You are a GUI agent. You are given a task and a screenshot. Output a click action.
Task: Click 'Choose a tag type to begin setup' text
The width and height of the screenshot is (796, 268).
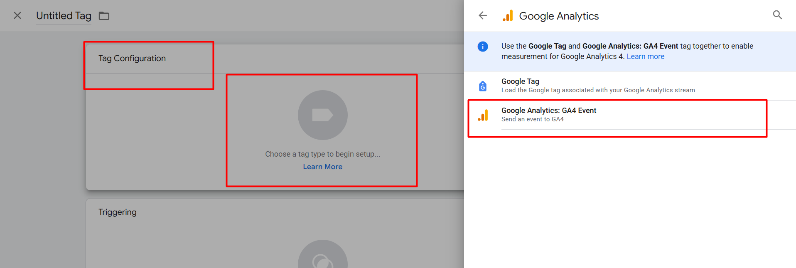tap(322, 154)
